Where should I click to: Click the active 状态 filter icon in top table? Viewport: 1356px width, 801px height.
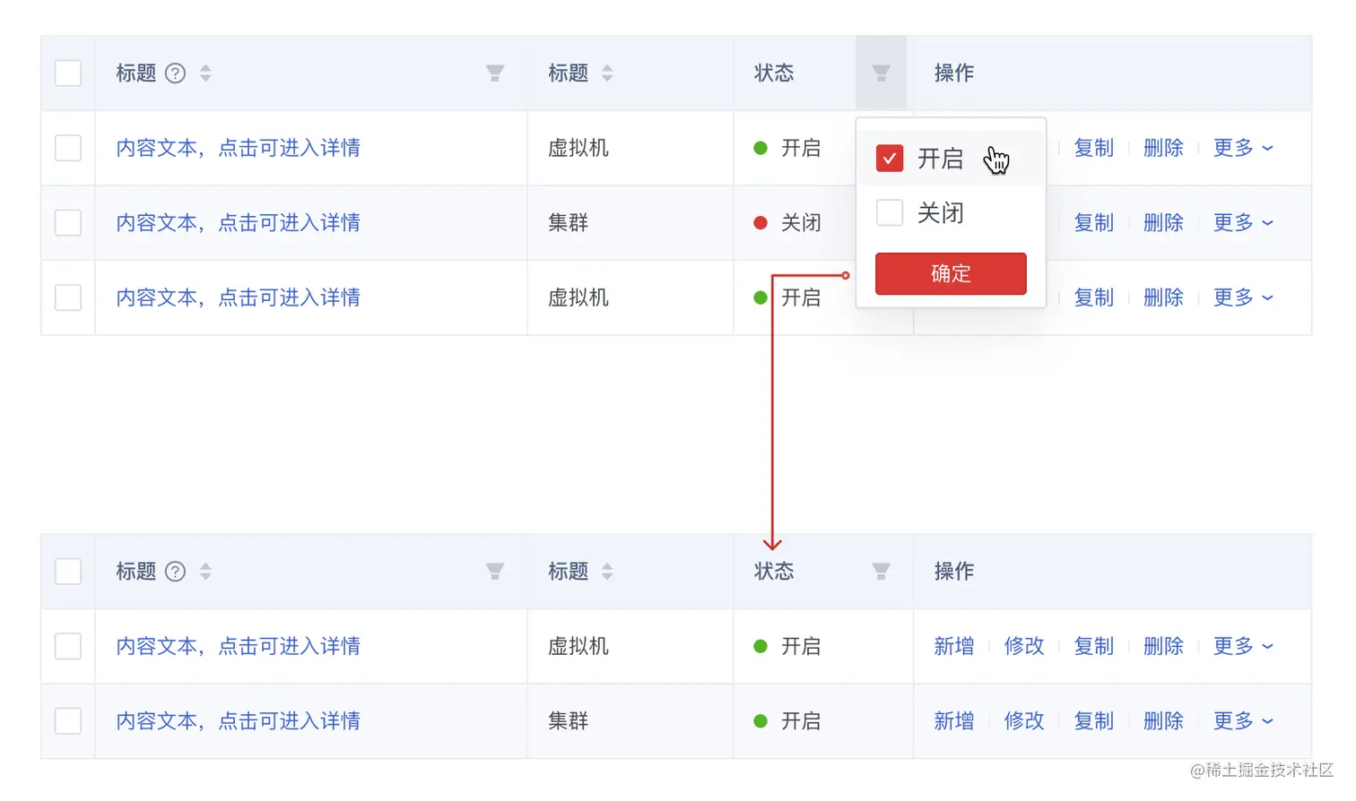click(x=882, y=73)
